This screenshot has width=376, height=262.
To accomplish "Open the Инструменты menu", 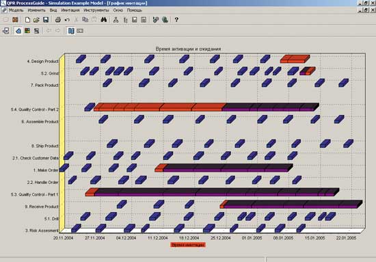I will click(96, 10).
